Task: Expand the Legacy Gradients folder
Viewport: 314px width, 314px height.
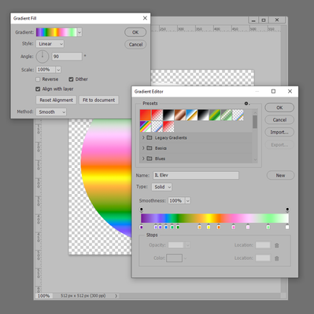Action: (x=143, y=137)
